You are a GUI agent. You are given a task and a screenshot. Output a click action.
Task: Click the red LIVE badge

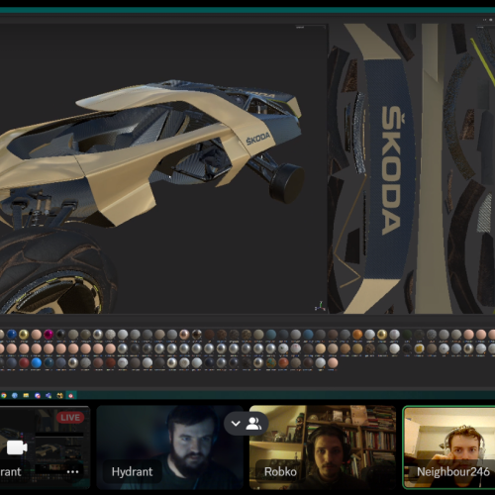point(70,418)
